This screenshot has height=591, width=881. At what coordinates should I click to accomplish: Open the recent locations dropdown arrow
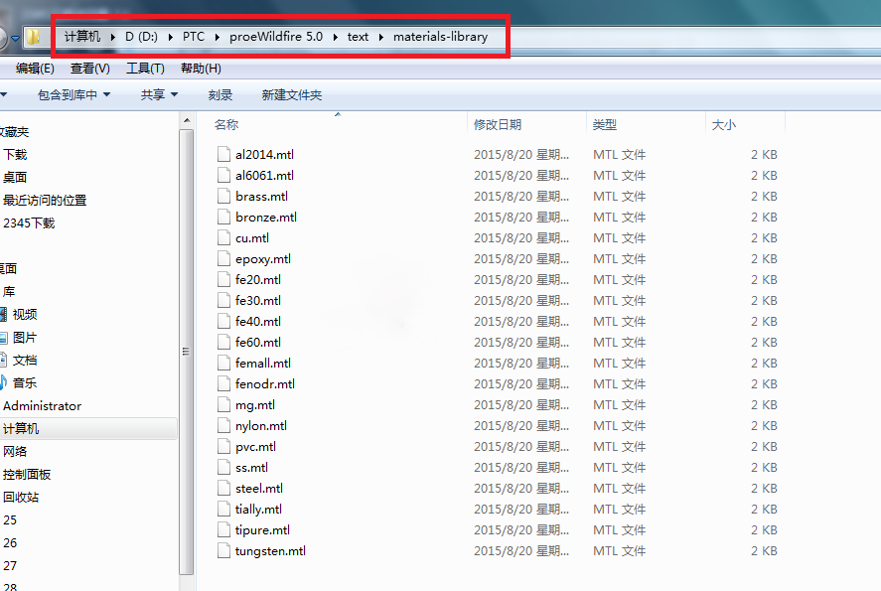pos(15,38)
